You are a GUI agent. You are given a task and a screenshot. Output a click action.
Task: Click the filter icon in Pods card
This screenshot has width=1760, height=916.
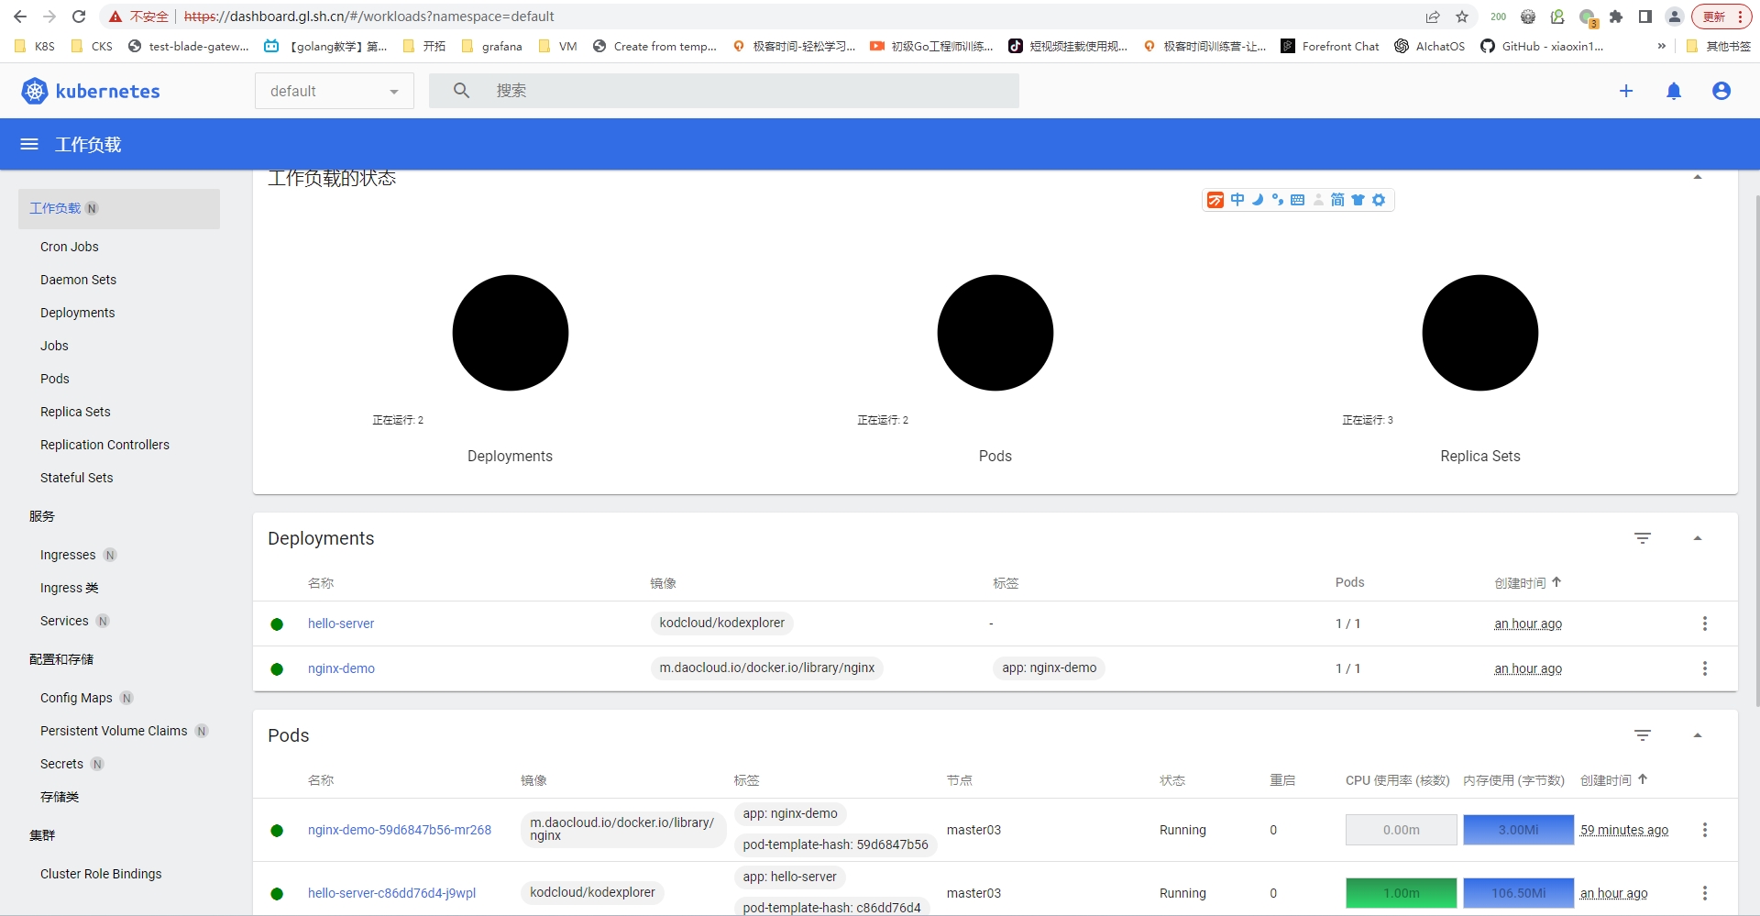pyautogui.click(x=1643, y=735)
